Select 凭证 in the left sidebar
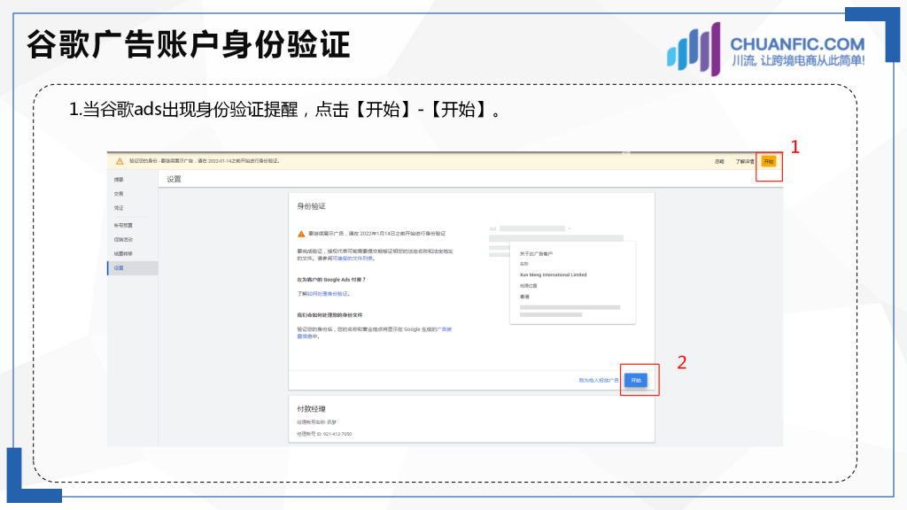The width and height of the screenshot is (907, 510). [x=119, y=208]
